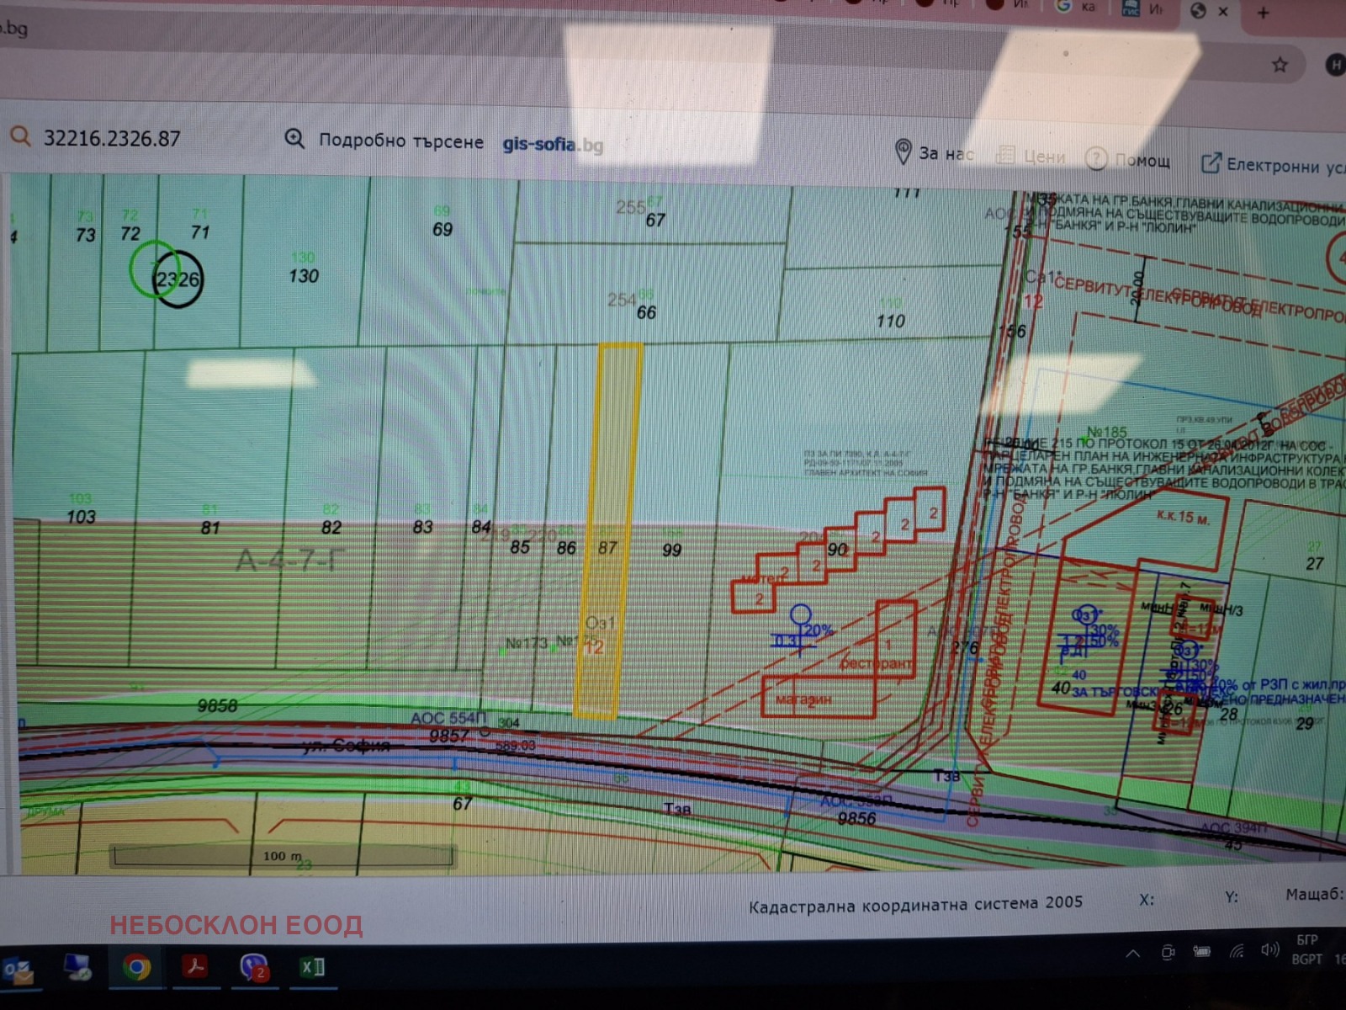Open the Chrome profile avatar menu
The width and height of the screenshot is (1346, 1010).
pyautogui.click(x=1335, y=65)
